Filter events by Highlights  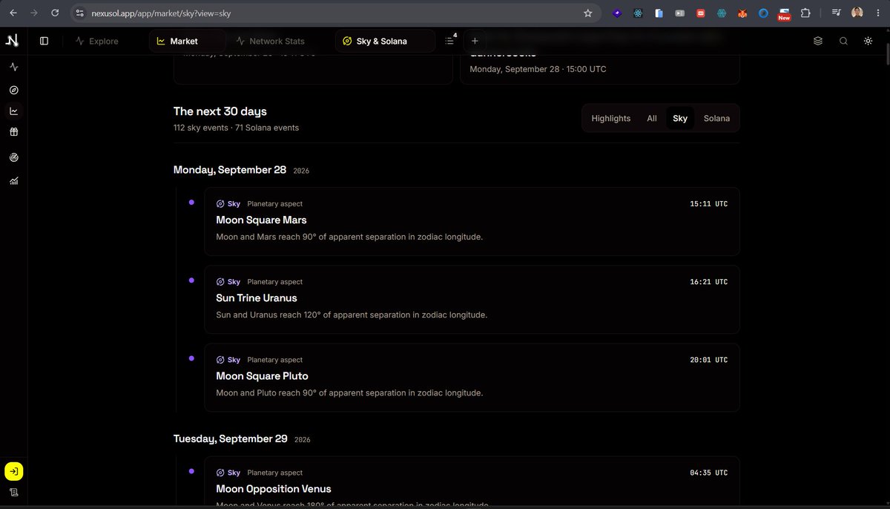[611, 118]
